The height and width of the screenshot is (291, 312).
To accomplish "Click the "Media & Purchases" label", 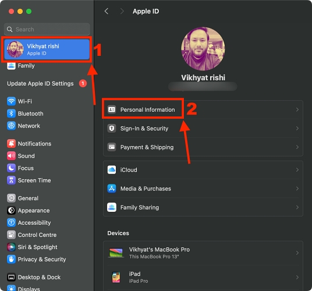I will 146,189.
